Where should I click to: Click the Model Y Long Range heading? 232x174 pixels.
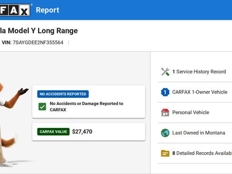point(43,30)
